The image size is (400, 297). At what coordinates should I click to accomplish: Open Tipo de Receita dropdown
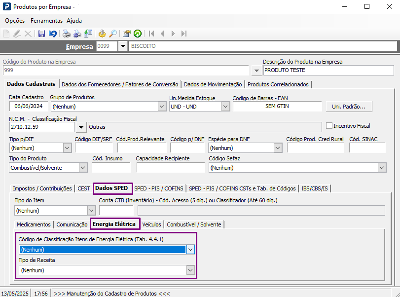pyautogui.click(x=190, y=270)
